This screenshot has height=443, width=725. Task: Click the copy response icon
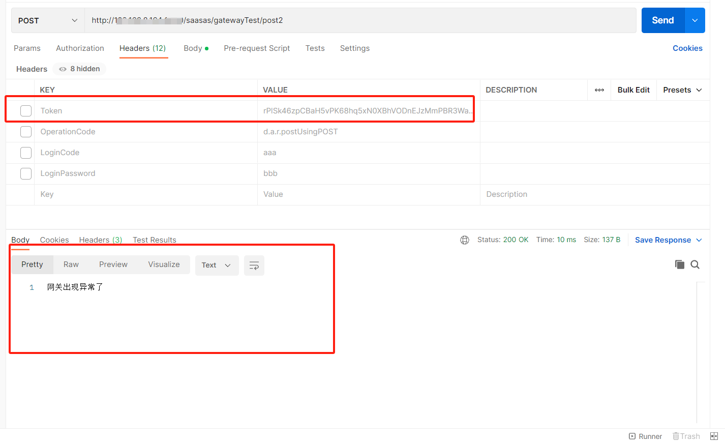click(x=679, y=264)
